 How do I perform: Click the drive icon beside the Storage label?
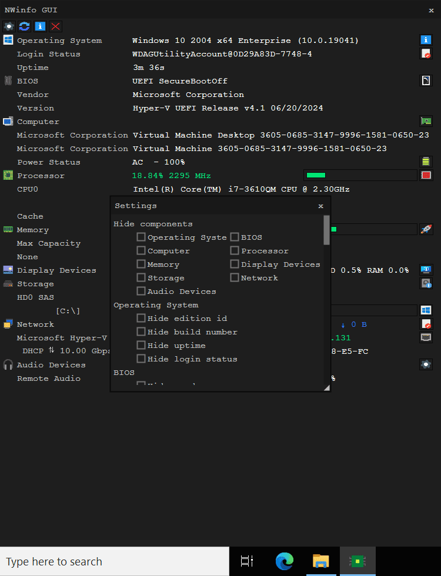pos(8,283)
